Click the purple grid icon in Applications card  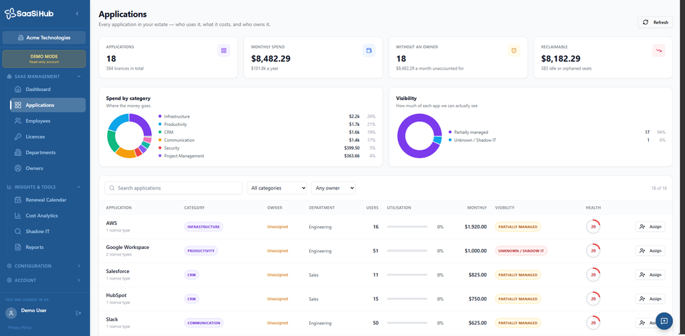coord(223,51)
